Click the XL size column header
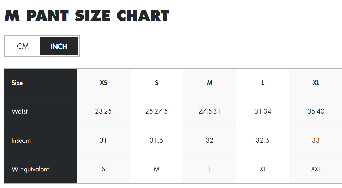Screen dimensions: 342x188 click(316, 83)
